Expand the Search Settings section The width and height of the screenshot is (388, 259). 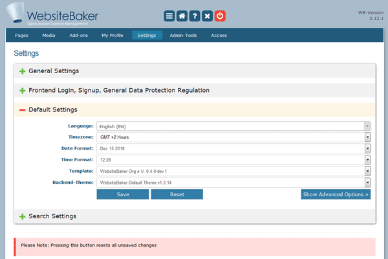(x=23, y=216)
